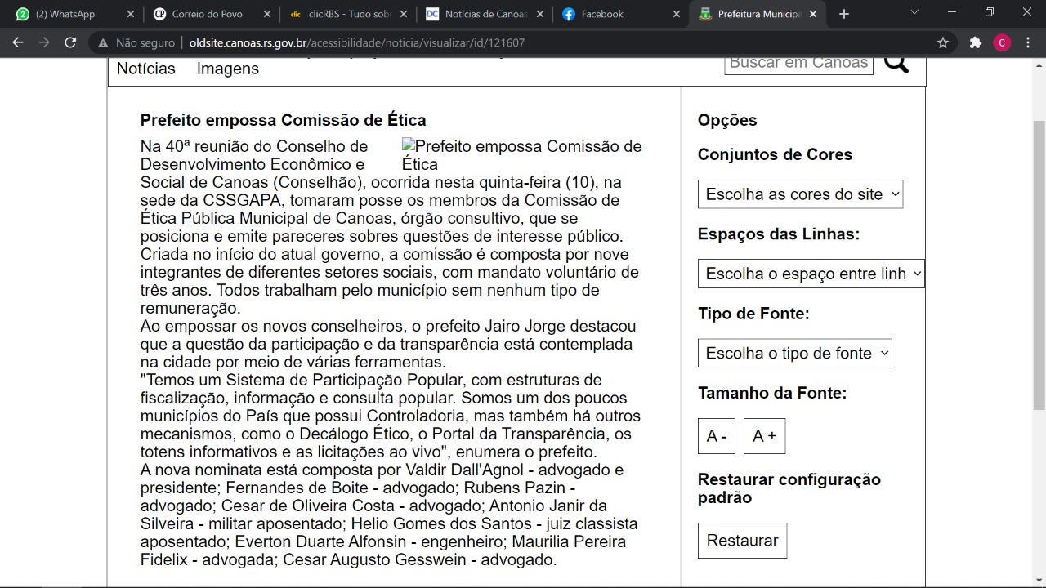The width and height of the screenshot is (1046, 588).
Task: Switch to the clicRBS tab
Action: [x=347, y=14]
